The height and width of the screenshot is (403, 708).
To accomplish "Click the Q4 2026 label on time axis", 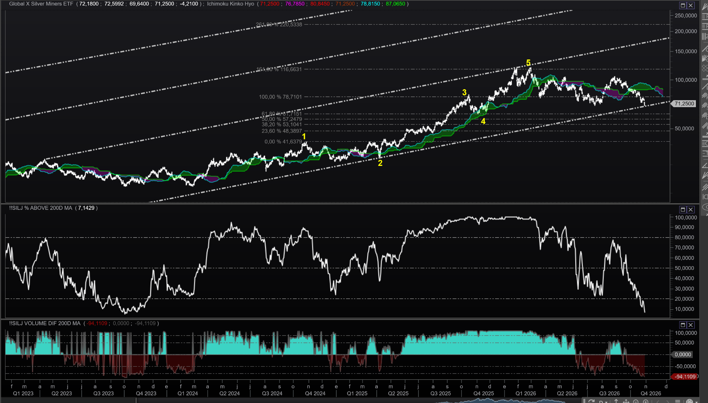I will [651, 393].
